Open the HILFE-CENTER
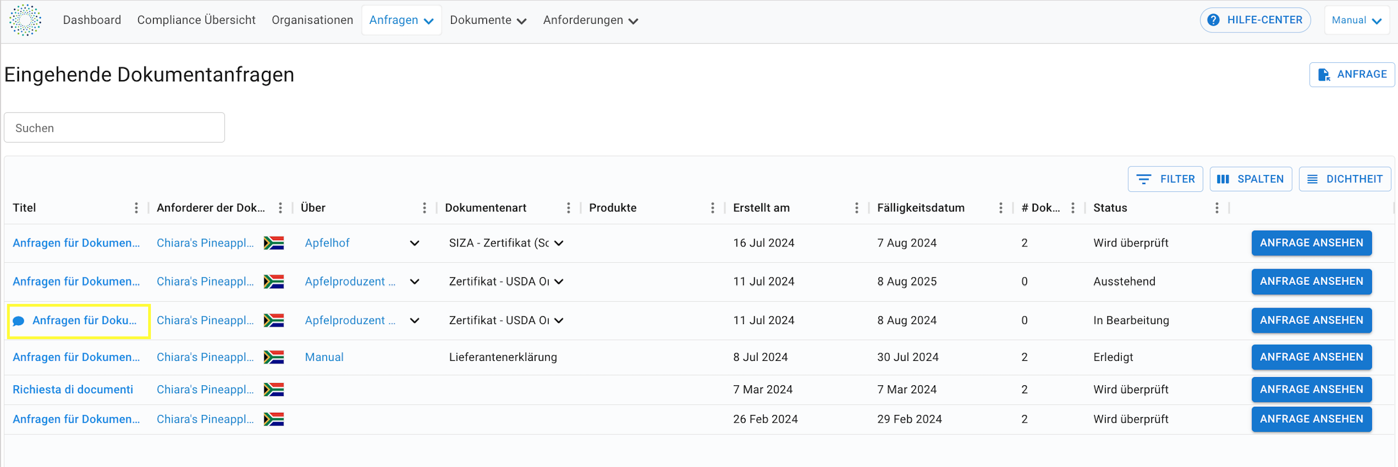The width and height of the screenshot is (1398, 467). click(1255, 20)
